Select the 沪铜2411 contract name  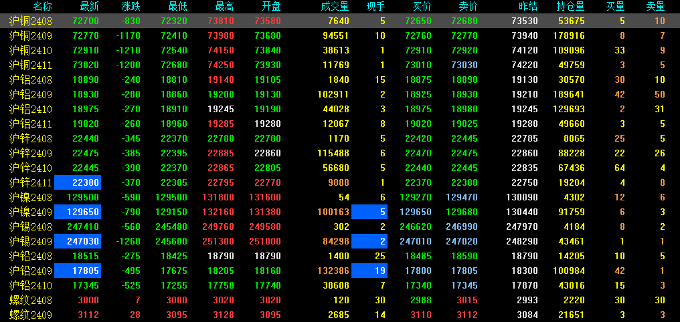(x=30, y=65)
